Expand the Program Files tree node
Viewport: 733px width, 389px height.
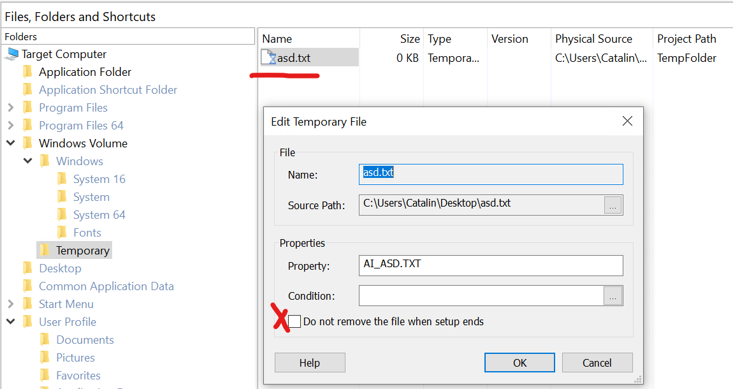click(x=11, y=108)
